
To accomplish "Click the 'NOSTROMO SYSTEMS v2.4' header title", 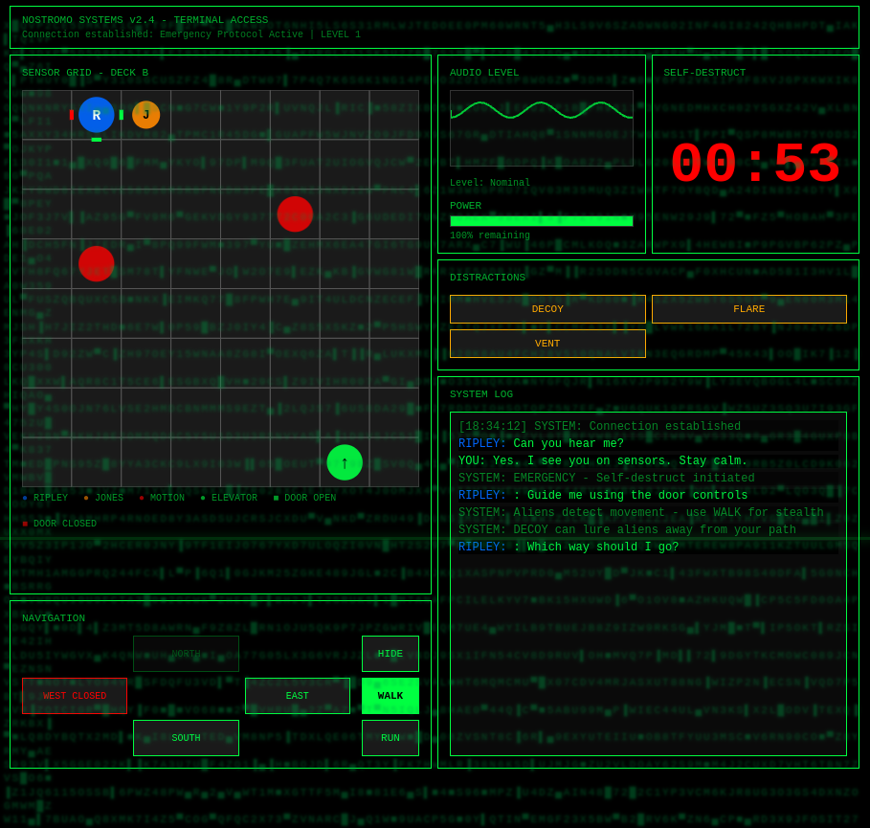I will click(x=145, y=20).
